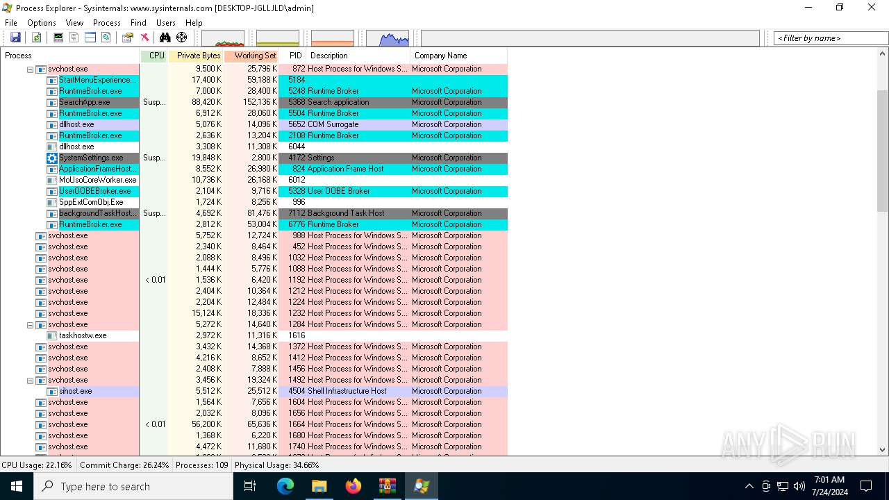Sort by the Process column header
889x500 pixels.
tap(69, 56)
